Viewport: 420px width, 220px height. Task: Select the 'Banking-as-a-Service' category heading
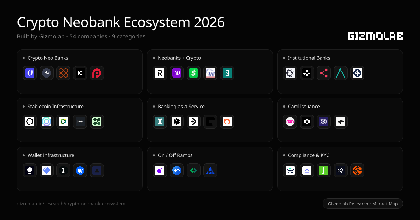click(x=181, y=107)
